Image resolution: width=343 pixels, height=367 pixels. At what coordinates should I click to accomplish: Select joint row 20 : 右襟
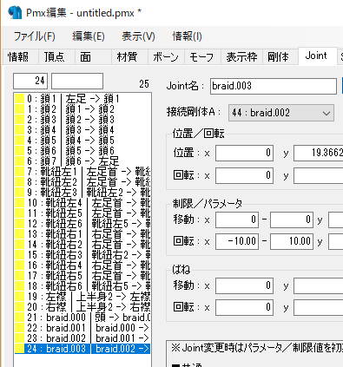click(82, 307)
